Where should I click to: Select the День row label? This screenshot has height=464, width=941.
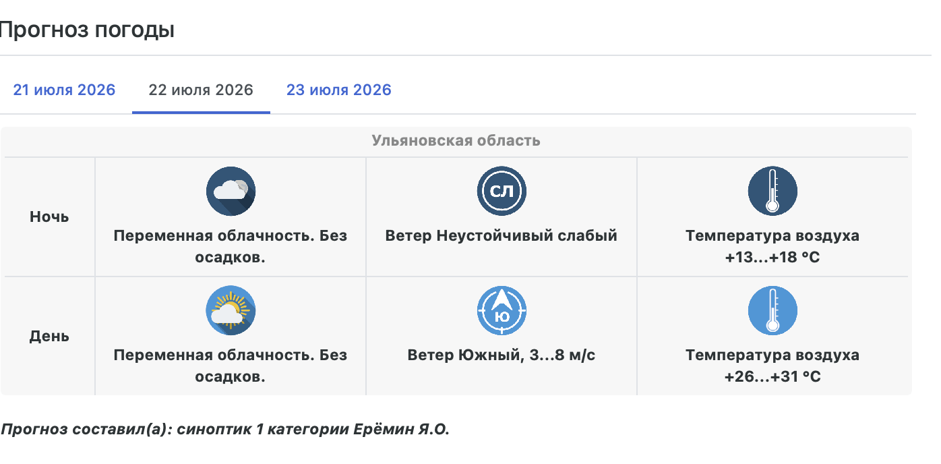pyautogui.click(x=49, y=337)
